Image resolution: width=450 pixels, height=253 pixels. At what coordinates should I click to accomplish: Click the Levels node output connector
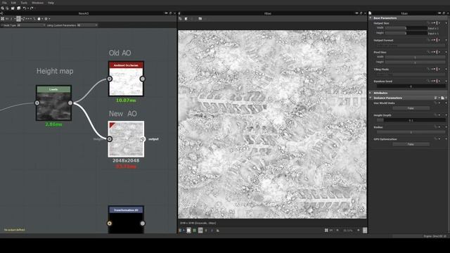[x=70, y=103]
